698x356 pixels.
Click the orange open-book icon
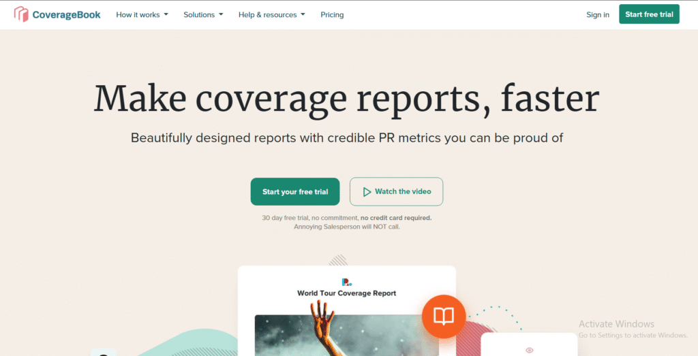443,316
